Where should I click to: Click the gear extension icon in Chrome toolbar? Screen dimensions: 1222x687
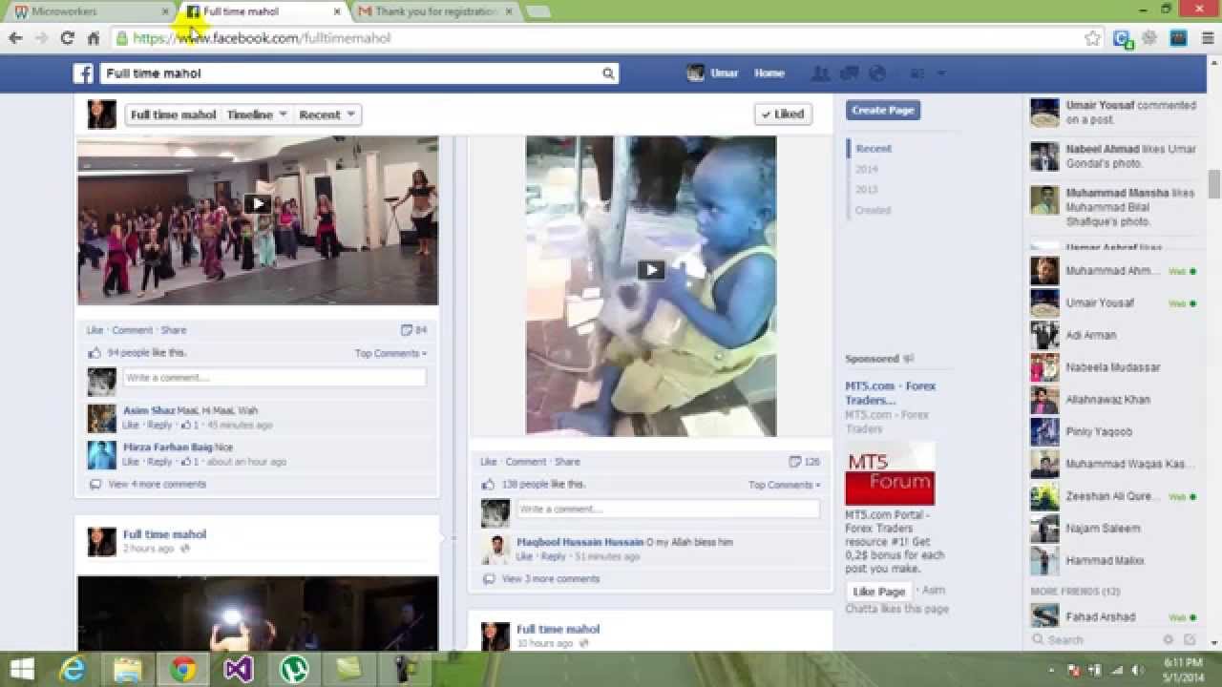(x=1149, y=38)
